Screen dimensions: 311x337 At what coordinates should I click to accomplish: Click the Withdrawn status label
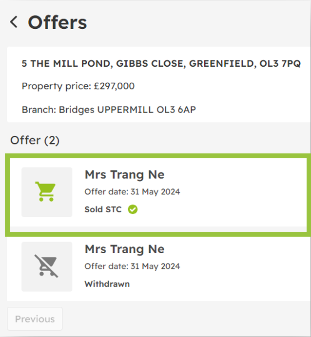[x=107, y=284]
